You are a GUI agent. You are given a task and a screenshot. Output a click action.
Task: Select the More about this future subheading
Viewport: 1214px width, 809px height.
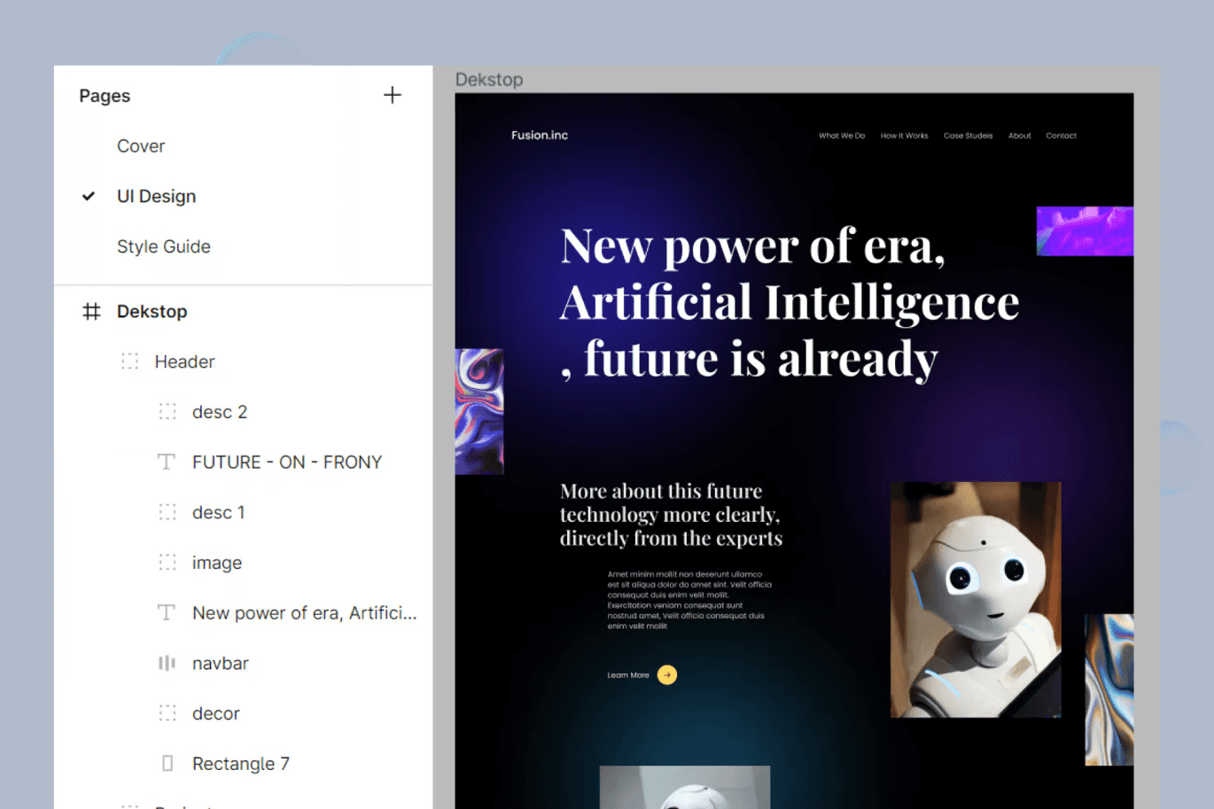point(672,515)
